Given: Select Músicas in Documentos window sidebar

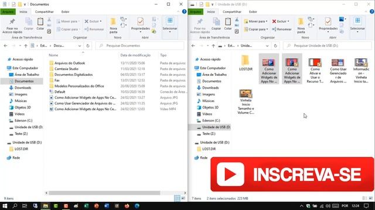Looking at the screenshot, I should (x=21, y=101).
